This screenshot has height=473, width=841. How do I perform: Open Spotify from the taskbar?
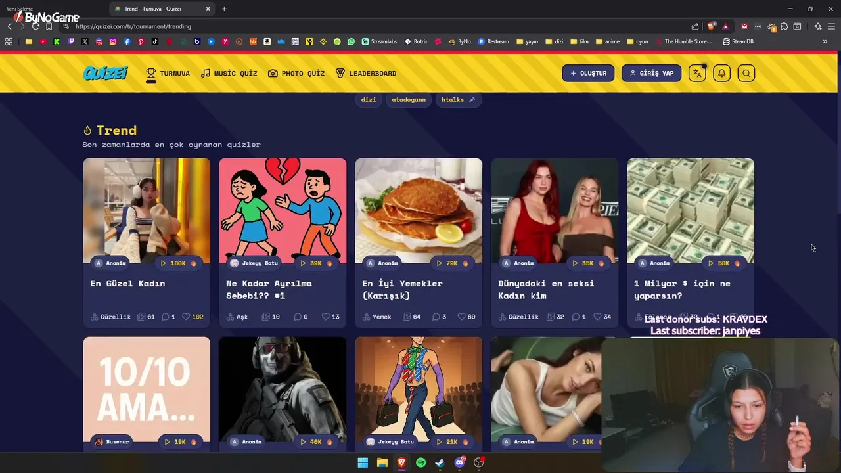(x=420, y=462)
